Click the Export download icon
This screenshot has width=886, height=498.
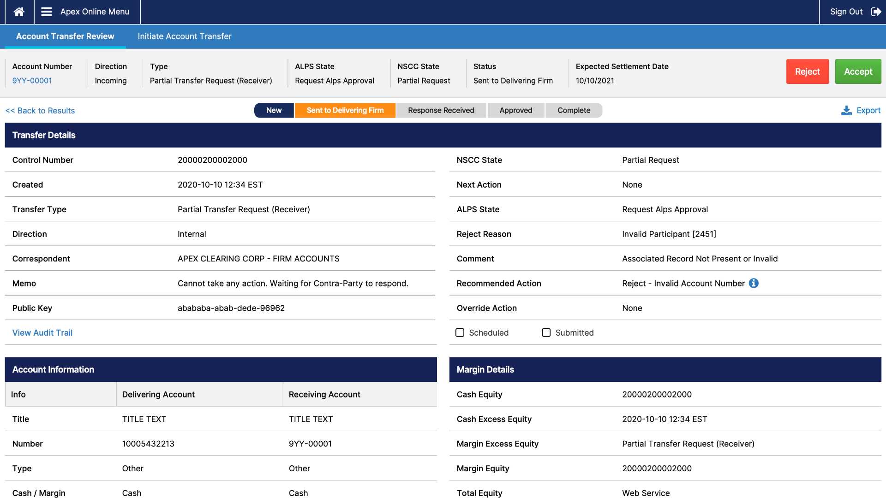click(846, 111)
